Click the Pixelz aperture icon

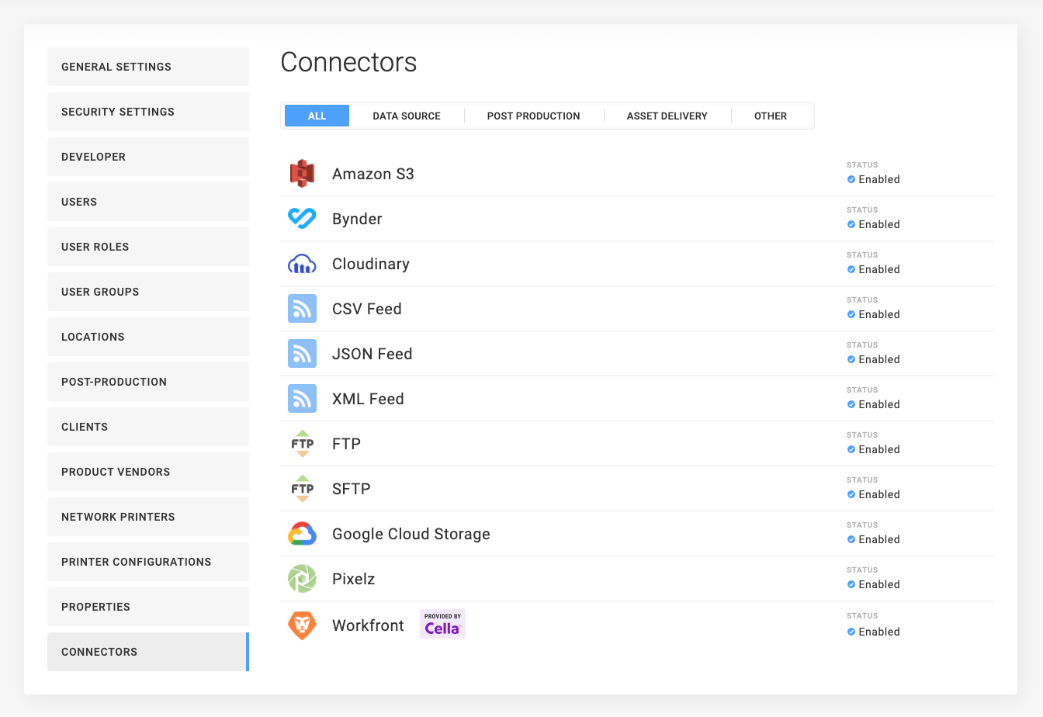coord(302,579)
